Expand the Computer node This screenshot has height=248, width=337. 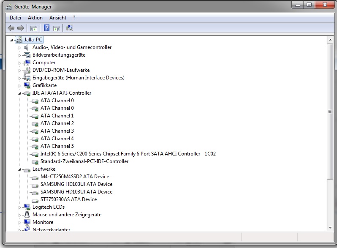(19, 63)
